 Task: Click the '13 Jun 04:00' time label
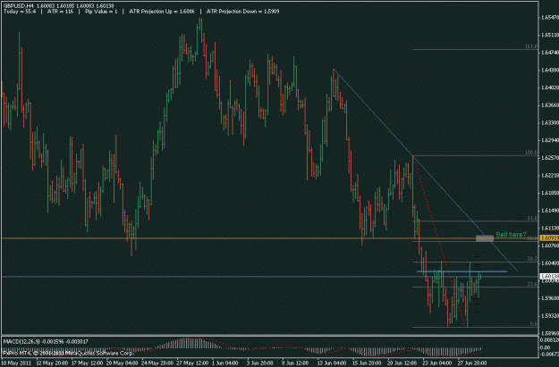(x=332, y=363)
